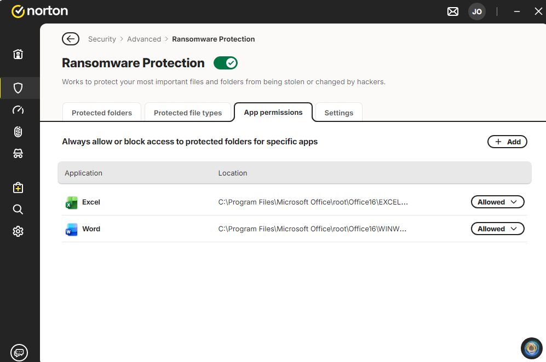
Task: Open the Identity fingerprint sidebar icon
Action: tap(18, 132)
